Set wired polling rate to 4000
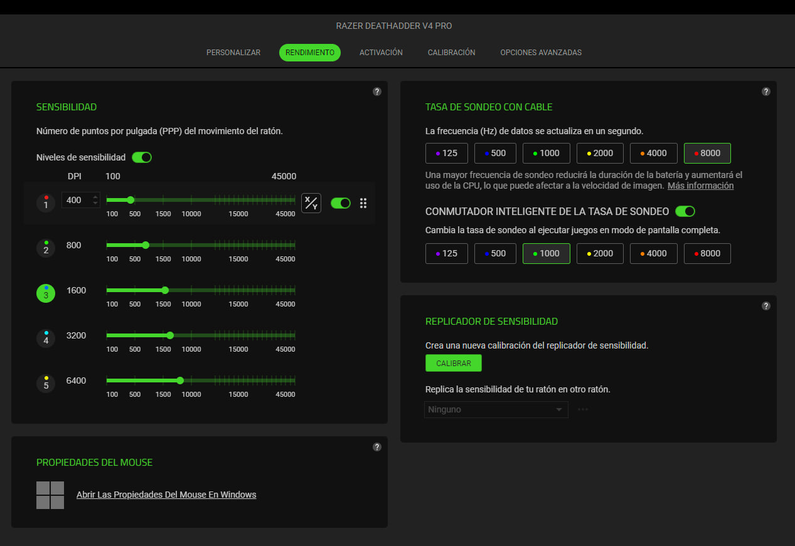 (x=654, y=153)
